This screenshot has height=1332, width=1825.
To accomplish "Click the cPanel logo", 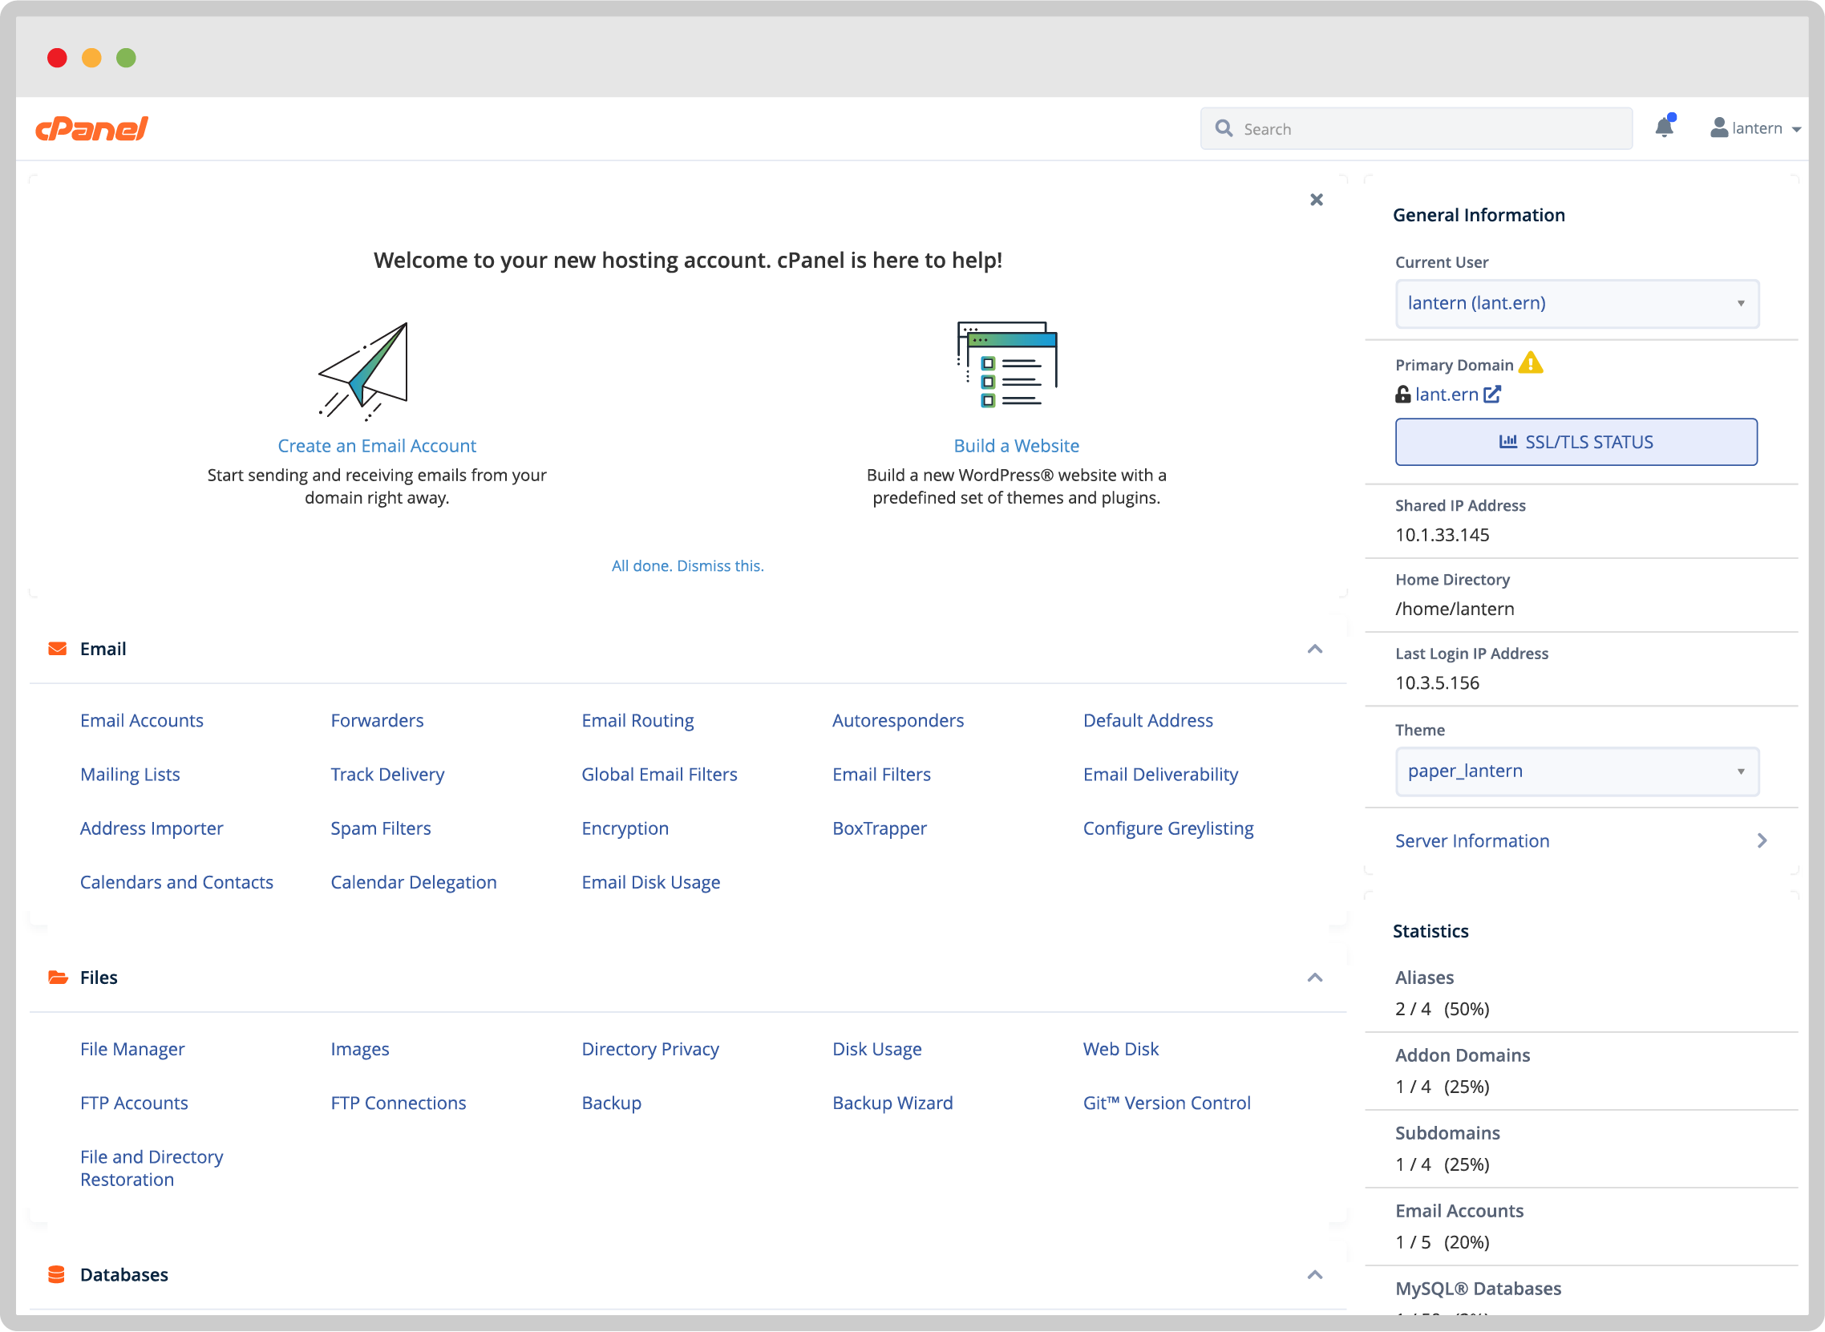I will click(91, 128).
